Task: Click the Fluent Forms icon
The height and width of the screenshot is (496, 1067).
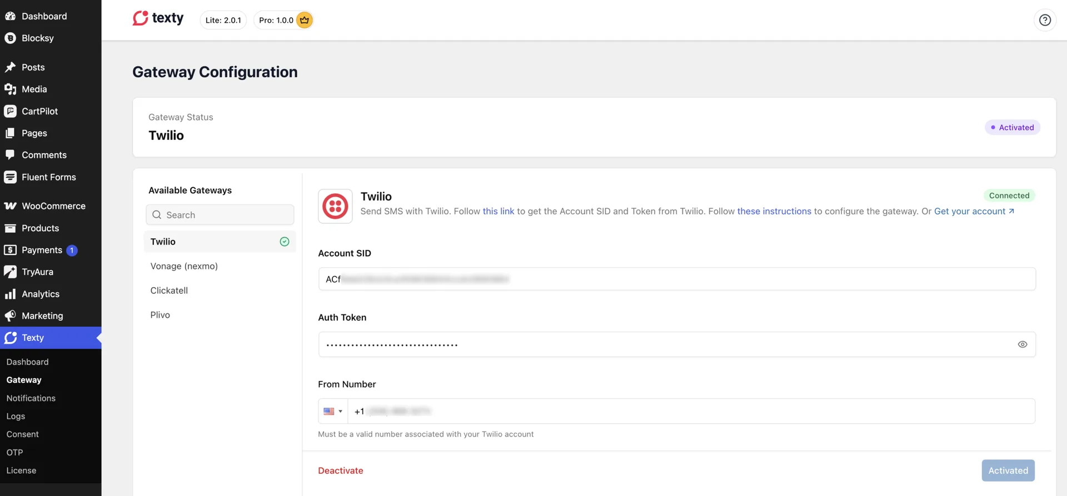Action: tap(10, 177)
